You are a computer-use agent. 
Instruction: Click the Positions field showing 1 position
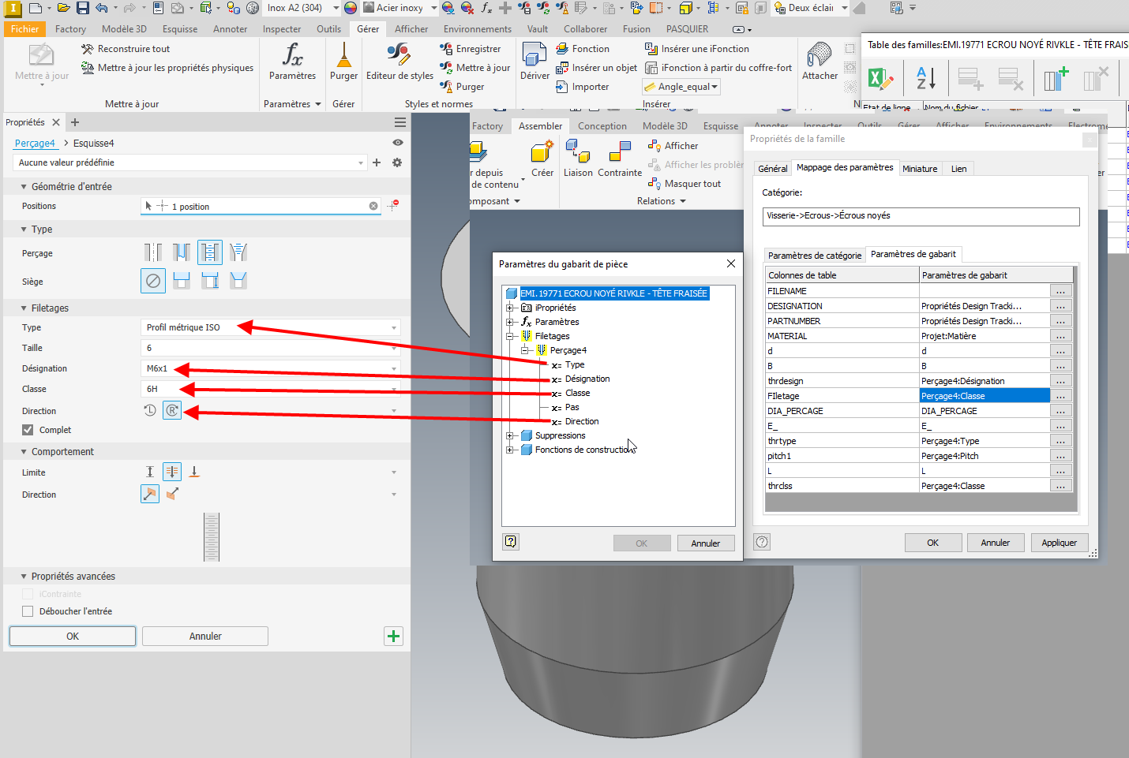point(261,206)
